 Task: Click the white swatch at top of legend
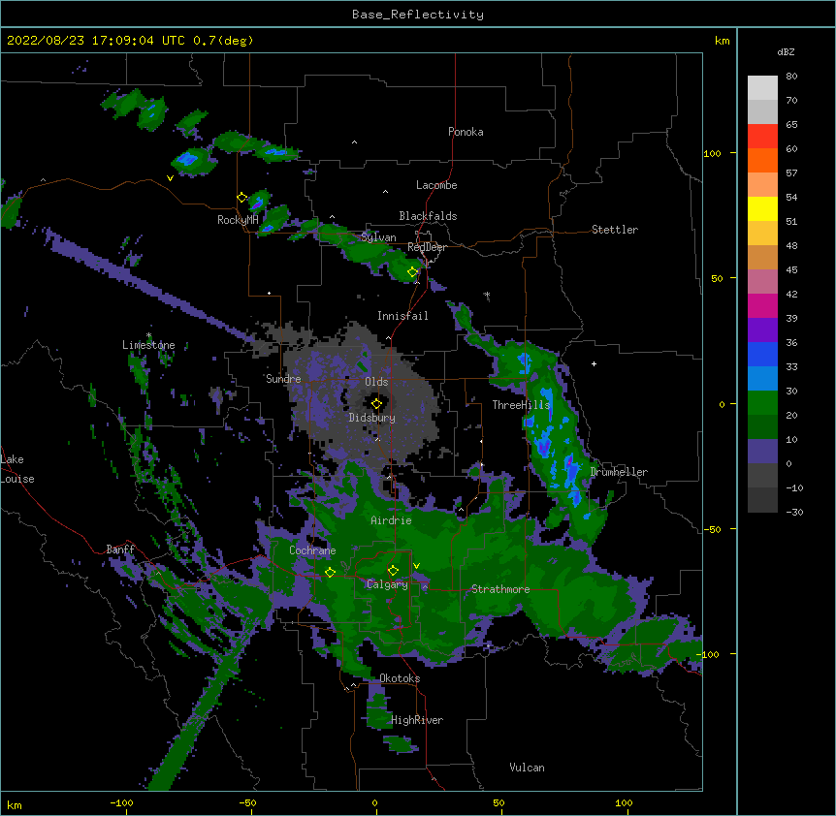pos(762,88)
